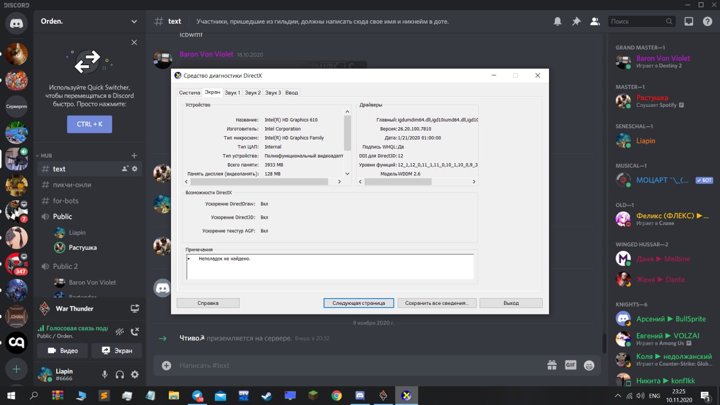The height and width of the screenshot is (405, 720).
Task: Open Baron Von Violet member profile in list
Action: point(663,61)
